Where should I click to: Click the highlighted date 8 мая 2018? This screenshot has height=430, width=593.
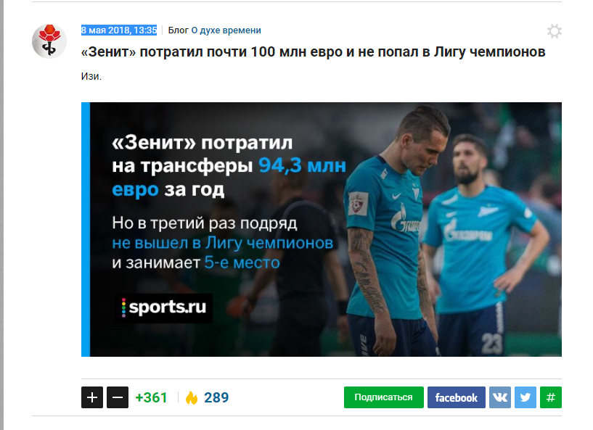tap(119, 30)
